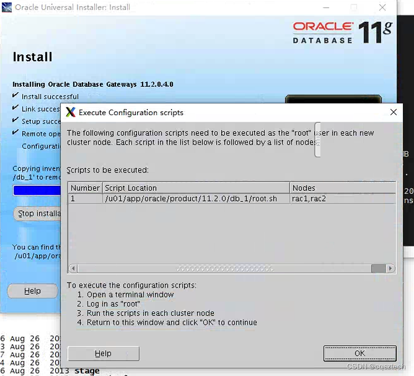The image size is (414, 376).
Task: Click the 'Scripts to be executed:' label
Action: [x=108, y=170]
